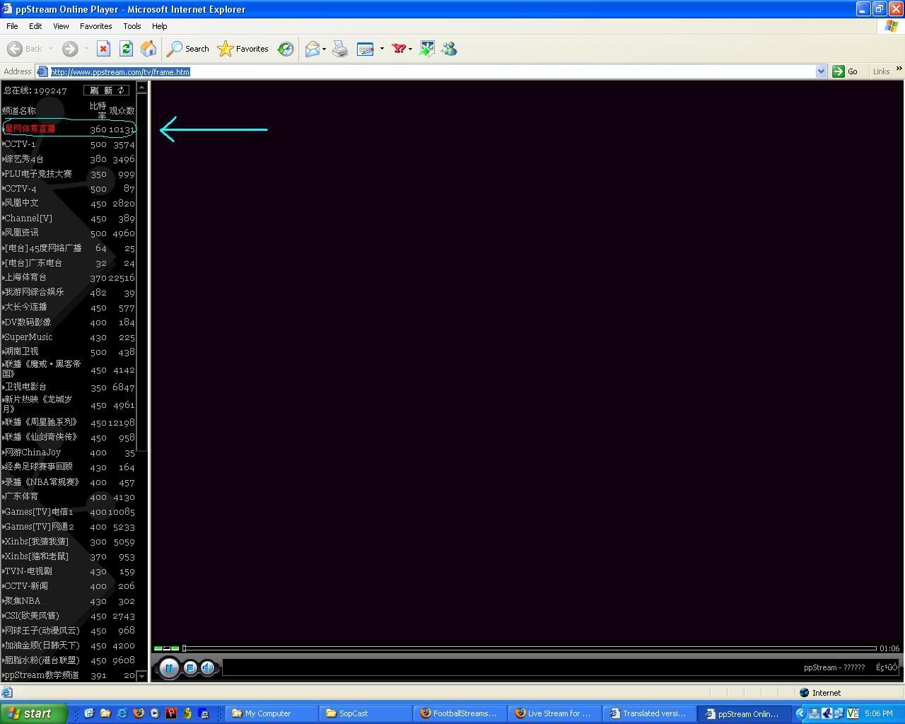Screen dimensions: 905x724
Task: Click the player seek progress bar
Action: coord(530,648)
